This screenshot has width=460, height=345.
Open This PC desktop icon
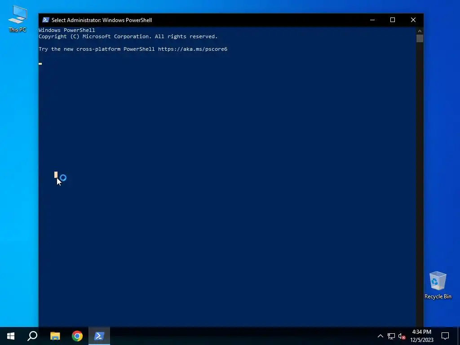point(18,19)
